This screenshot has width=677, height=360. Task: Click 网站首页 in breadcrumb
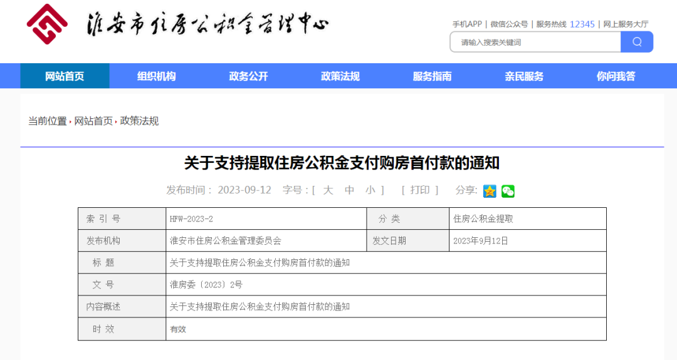93,121
